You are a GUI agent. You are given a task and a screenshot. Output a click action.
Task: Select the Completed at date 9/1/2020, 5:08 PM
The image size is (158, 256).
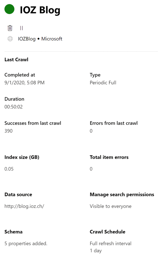[24, 82]
